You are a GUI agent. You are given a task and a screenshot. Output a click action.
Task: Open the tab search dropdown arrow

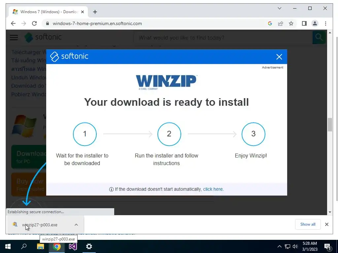coord(280,8)
